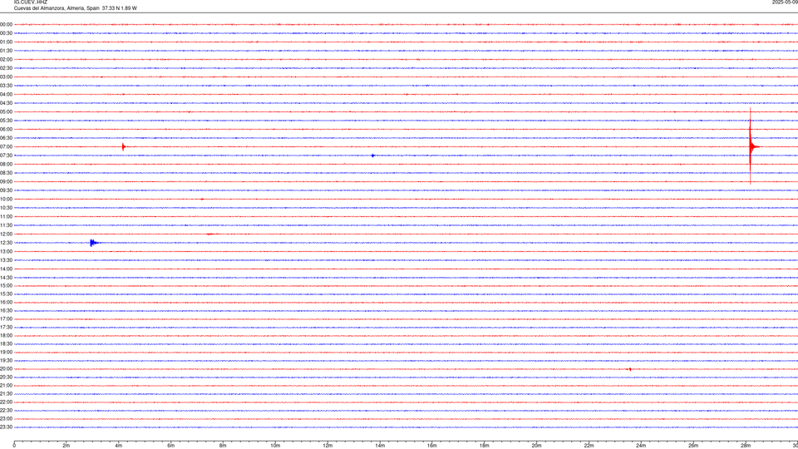Click the small red event early in 07:00 trace

coord(123,146)
